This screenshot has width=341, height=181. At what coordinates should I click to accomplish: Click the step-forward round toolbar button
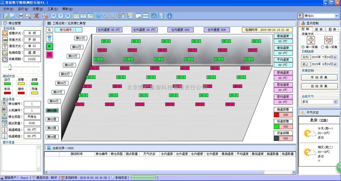pyautogui.click(x=54, y=16)
